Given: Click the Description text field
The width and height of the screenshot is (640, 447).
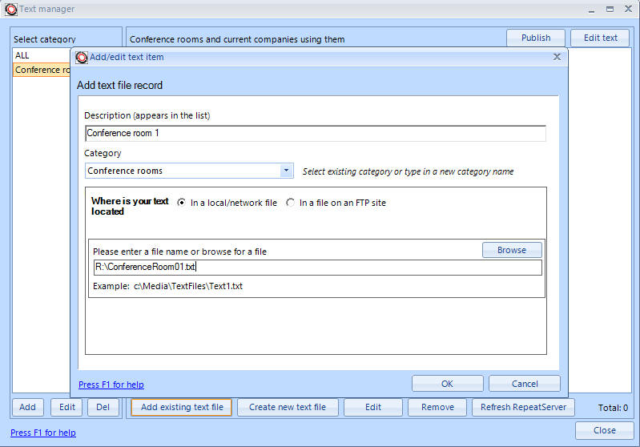Looking at the screenshot, I should 315,134.
